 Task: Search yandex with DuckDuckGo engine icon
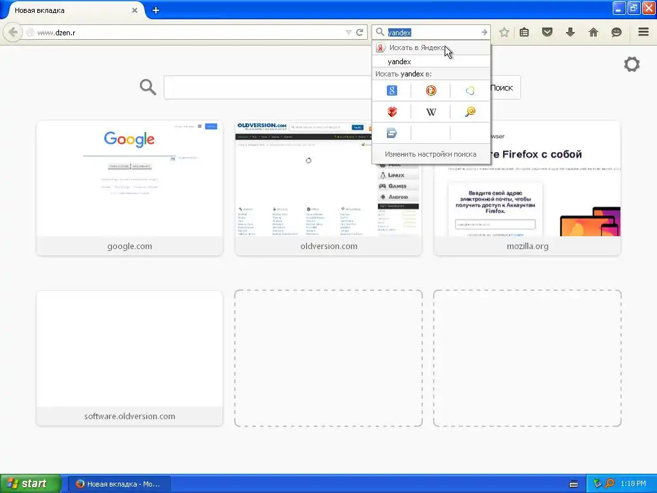coord(431,91)
